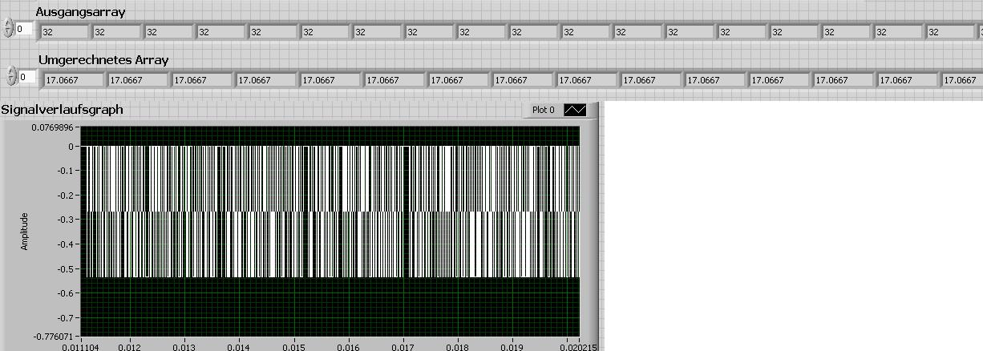Viewport: 983px width, 351px height.
Task: Click the y-axis marker -0.7
Action: (66, 317)
